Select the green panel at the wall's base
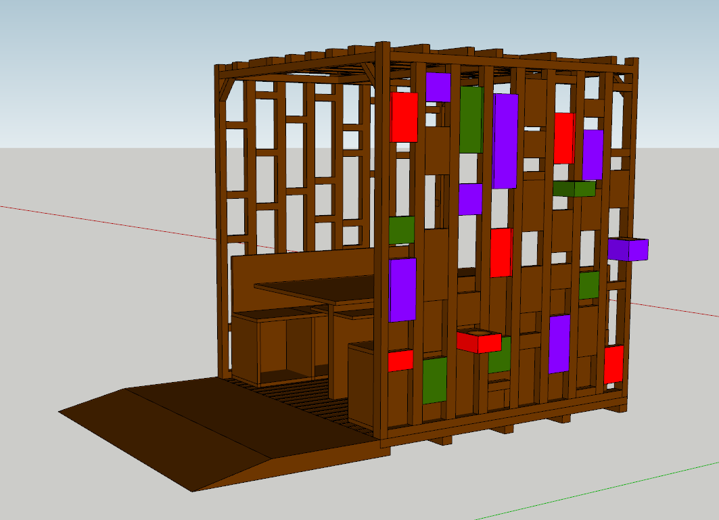The image size is (719, 520). 435,381
